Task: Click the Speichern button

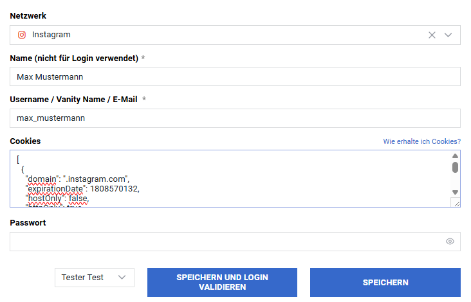Action: (385, 282)
